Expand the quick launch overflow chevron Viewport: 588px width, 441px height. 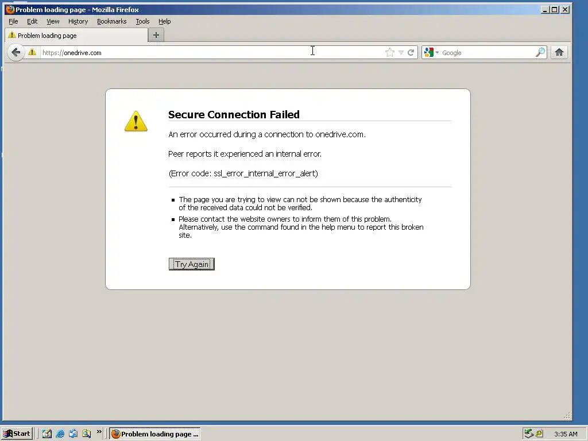point(99,432)
